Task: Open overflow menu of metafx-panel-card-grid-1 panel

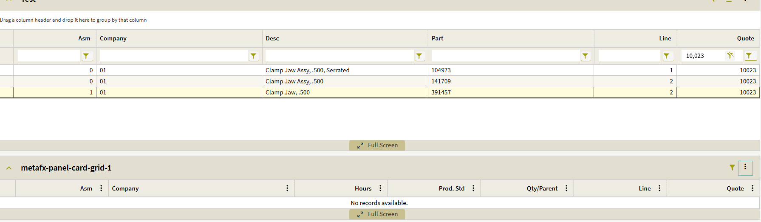Action: point(745,168)
